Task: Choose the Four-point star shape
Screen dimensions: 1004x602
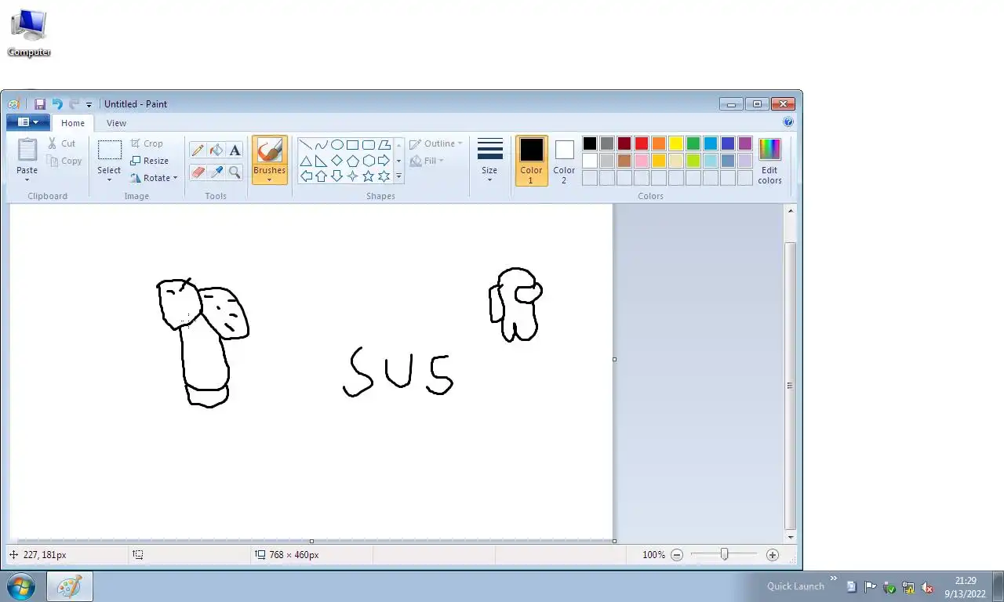Action: coord(353,176)
